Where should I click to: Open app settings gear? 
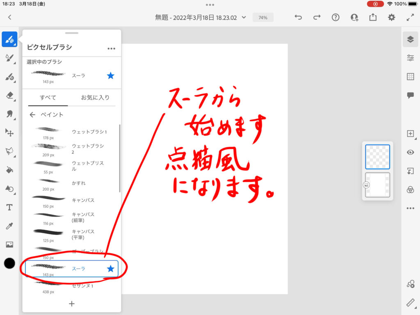pyautogui.click(x=392, y=17)
